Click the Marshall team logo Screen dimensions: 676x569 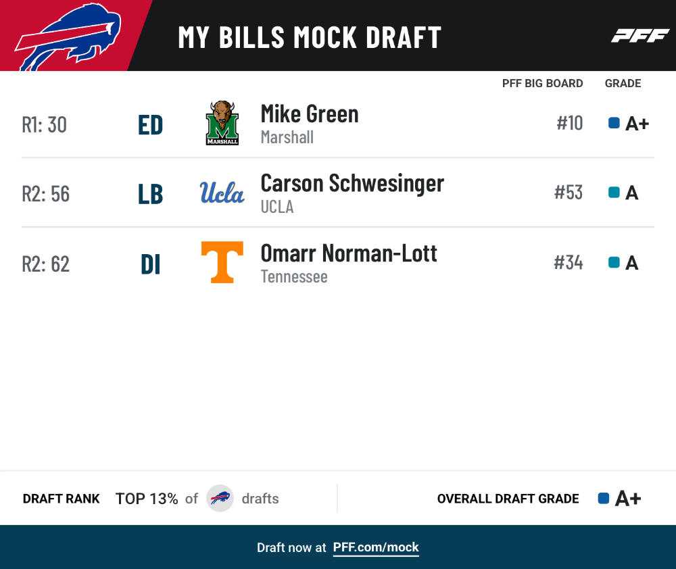click(222, 123)
